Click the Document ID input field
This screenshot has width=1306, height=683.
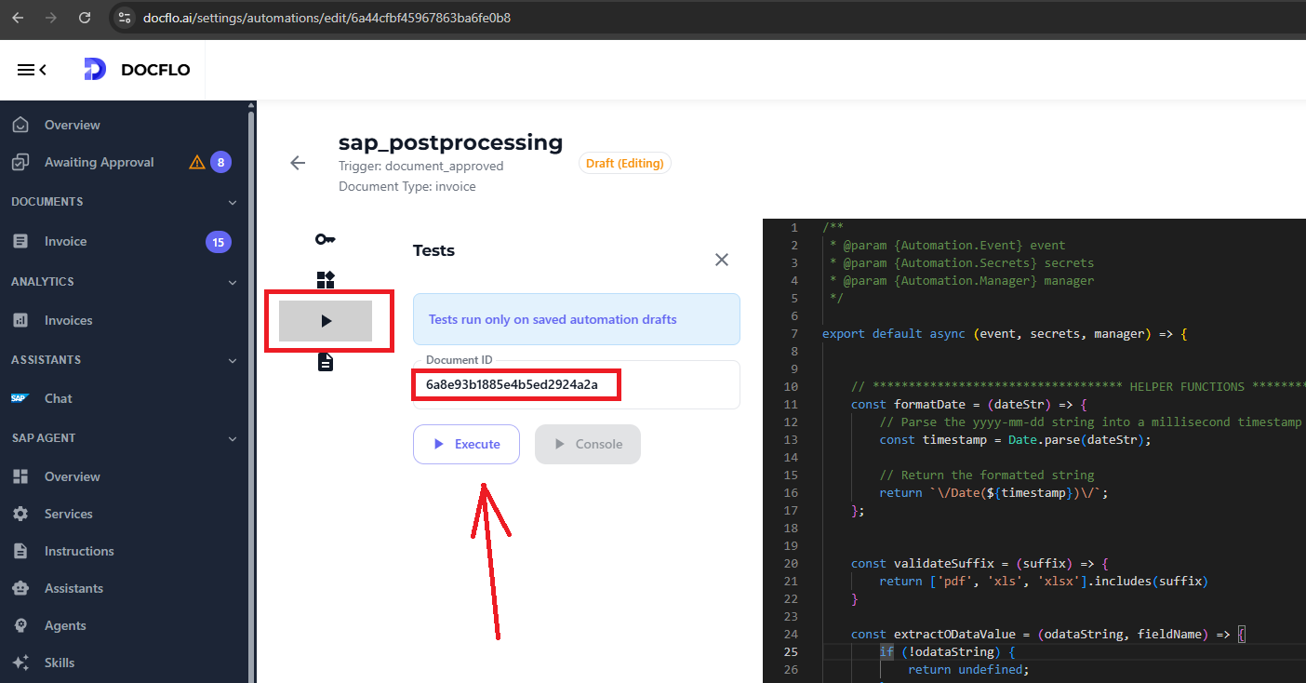(577, 384)
